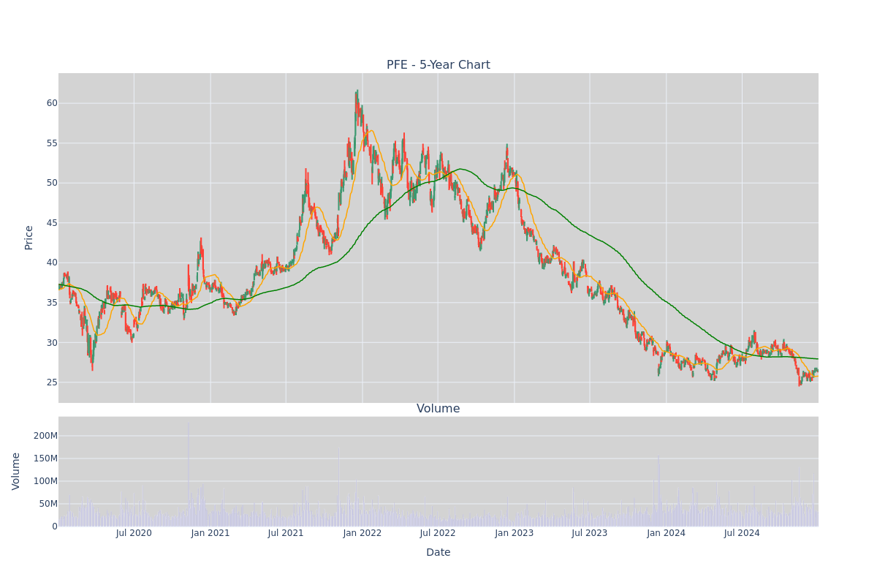
Task: Click the "25" price axis tick label
Action: [x=52, y=382]
